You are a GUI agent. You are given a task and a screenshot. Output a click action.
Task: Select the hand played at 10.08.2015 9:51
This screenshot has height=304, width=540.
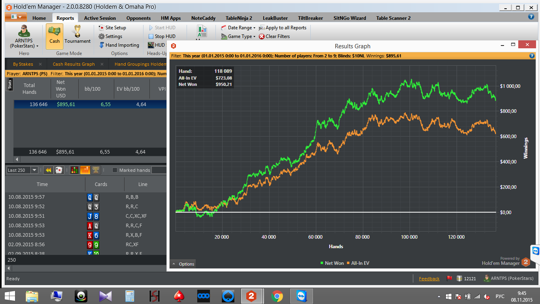tap(86, 216)
